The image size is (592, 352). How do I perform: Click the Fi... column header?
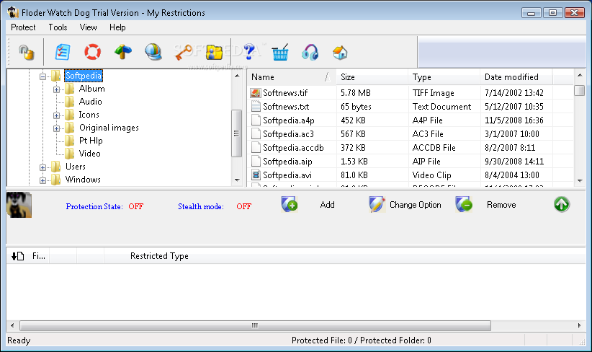click(x=38, y=256)
